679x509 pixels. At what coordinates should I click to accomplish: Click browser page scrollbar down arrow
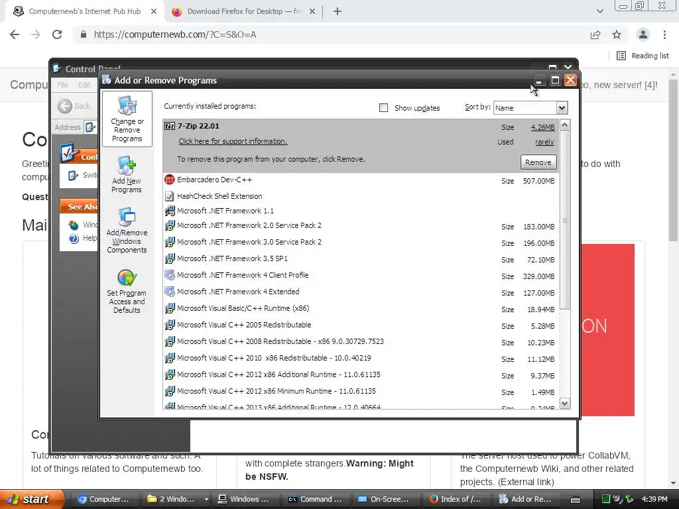click(674, 483)
